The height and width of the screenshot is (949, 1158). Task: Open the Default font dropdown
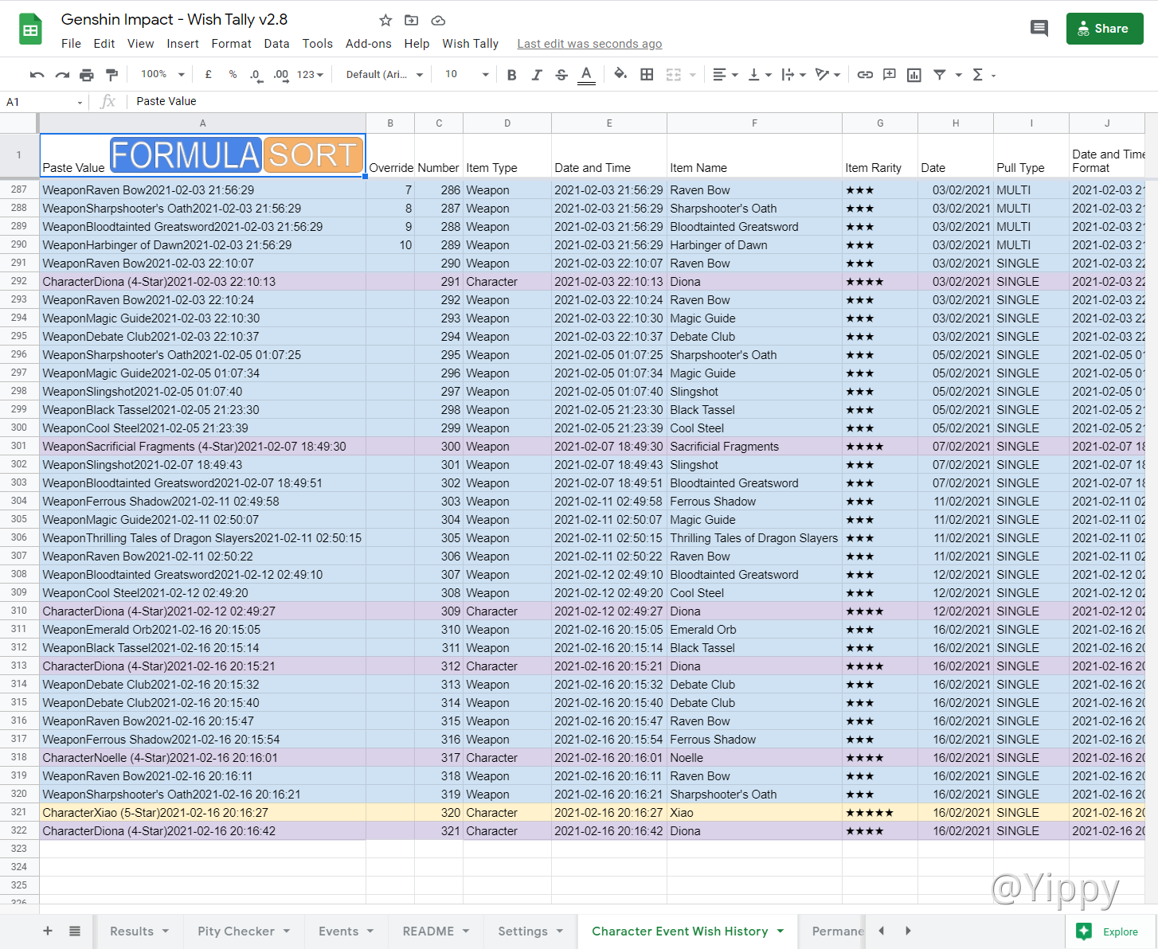[385, 74]
